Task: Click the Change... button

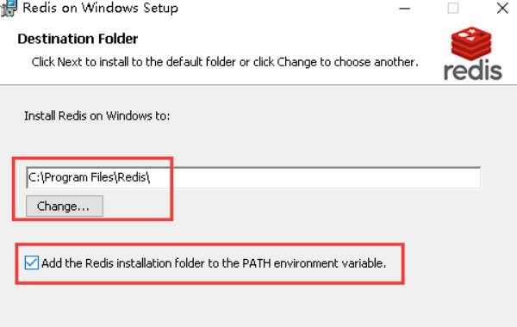Action: tap(65, 207)
